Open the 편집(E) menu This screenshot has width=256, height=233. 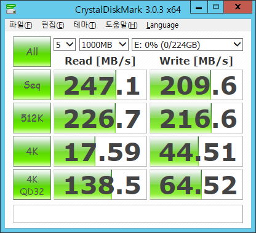coord(53,25)
